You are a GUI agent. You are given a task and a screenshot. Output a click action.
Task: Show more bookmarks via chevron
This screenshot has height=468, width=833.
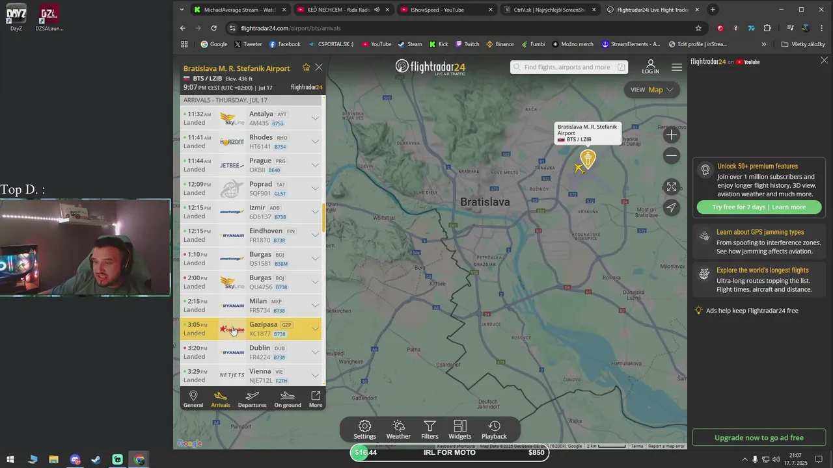(x=763, y=44)
